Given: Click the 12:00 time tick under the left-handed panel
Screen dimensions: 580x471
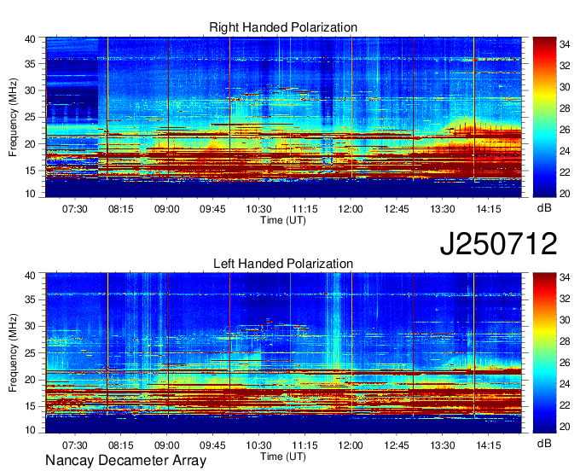Looking at the screenshot, I should point(351,445).
